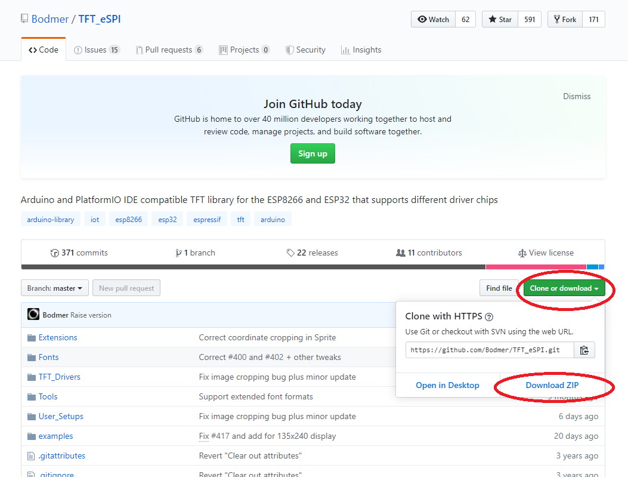Click the Extensions folder icon
This screenshot has width=628, height=477.
tap(32, 338)
